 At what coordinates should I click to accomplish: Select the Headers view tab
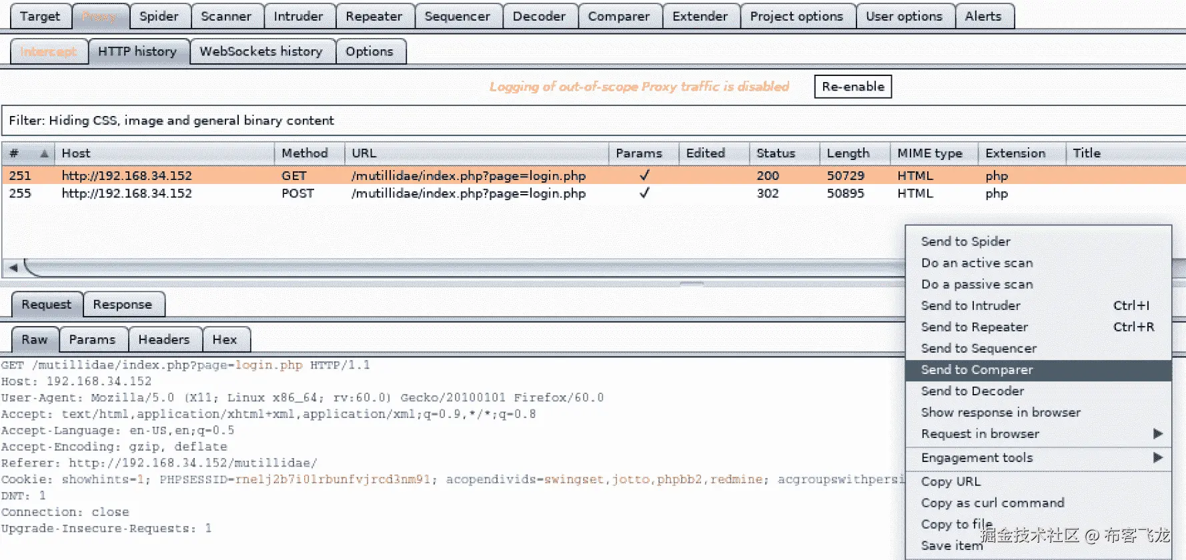(164, 339)
